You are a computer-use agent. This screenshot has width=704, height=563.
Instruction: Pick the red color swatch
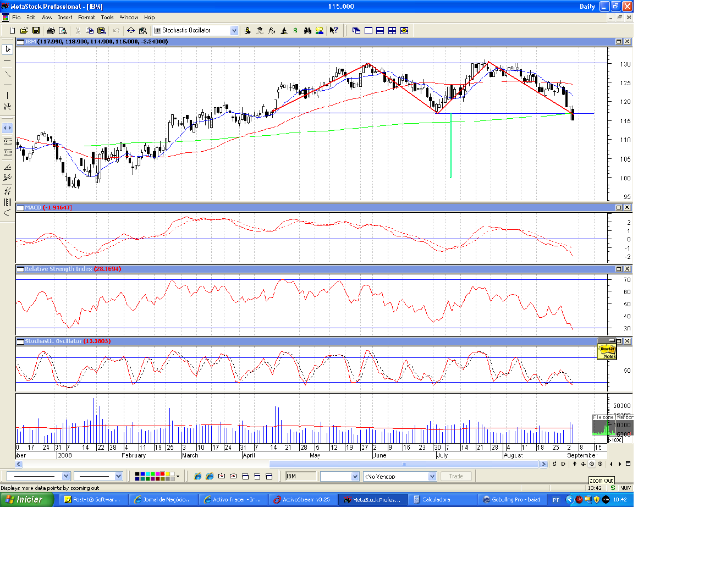coord(162,474)
